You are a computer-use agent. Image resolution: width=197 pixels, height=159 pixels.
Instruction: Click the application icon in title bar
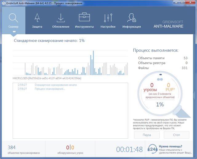click(x=3, y=3)
